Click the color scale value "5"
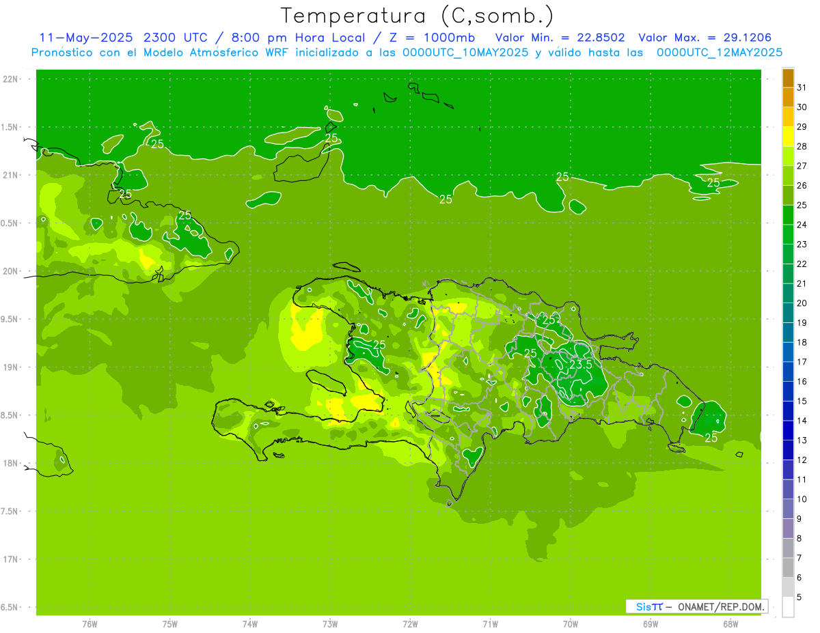The width and height of the screenshot is (820, 633). click(x=799, y=597)
